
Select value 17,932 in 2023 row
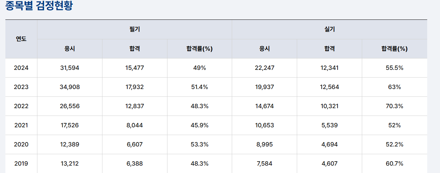click(x=135, y=87)
